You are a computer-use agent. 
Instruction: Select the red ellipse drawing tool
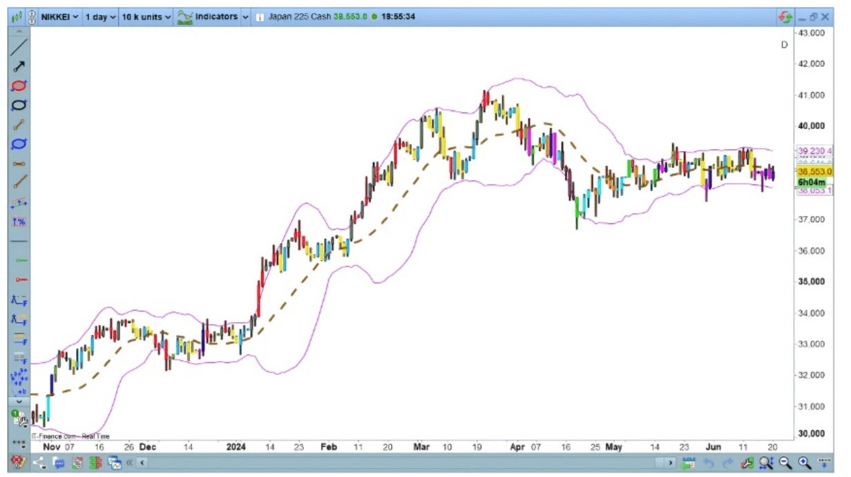pyautogui.click(x=19, y=86)
